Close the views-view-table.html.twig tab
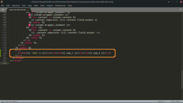Viewport: 183px width, 103px height. pyautogui.click(x=28, y=10)
